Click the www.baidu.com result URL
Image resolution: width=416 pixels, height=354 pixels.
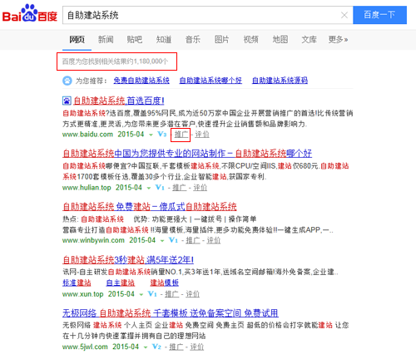[87, 135]
